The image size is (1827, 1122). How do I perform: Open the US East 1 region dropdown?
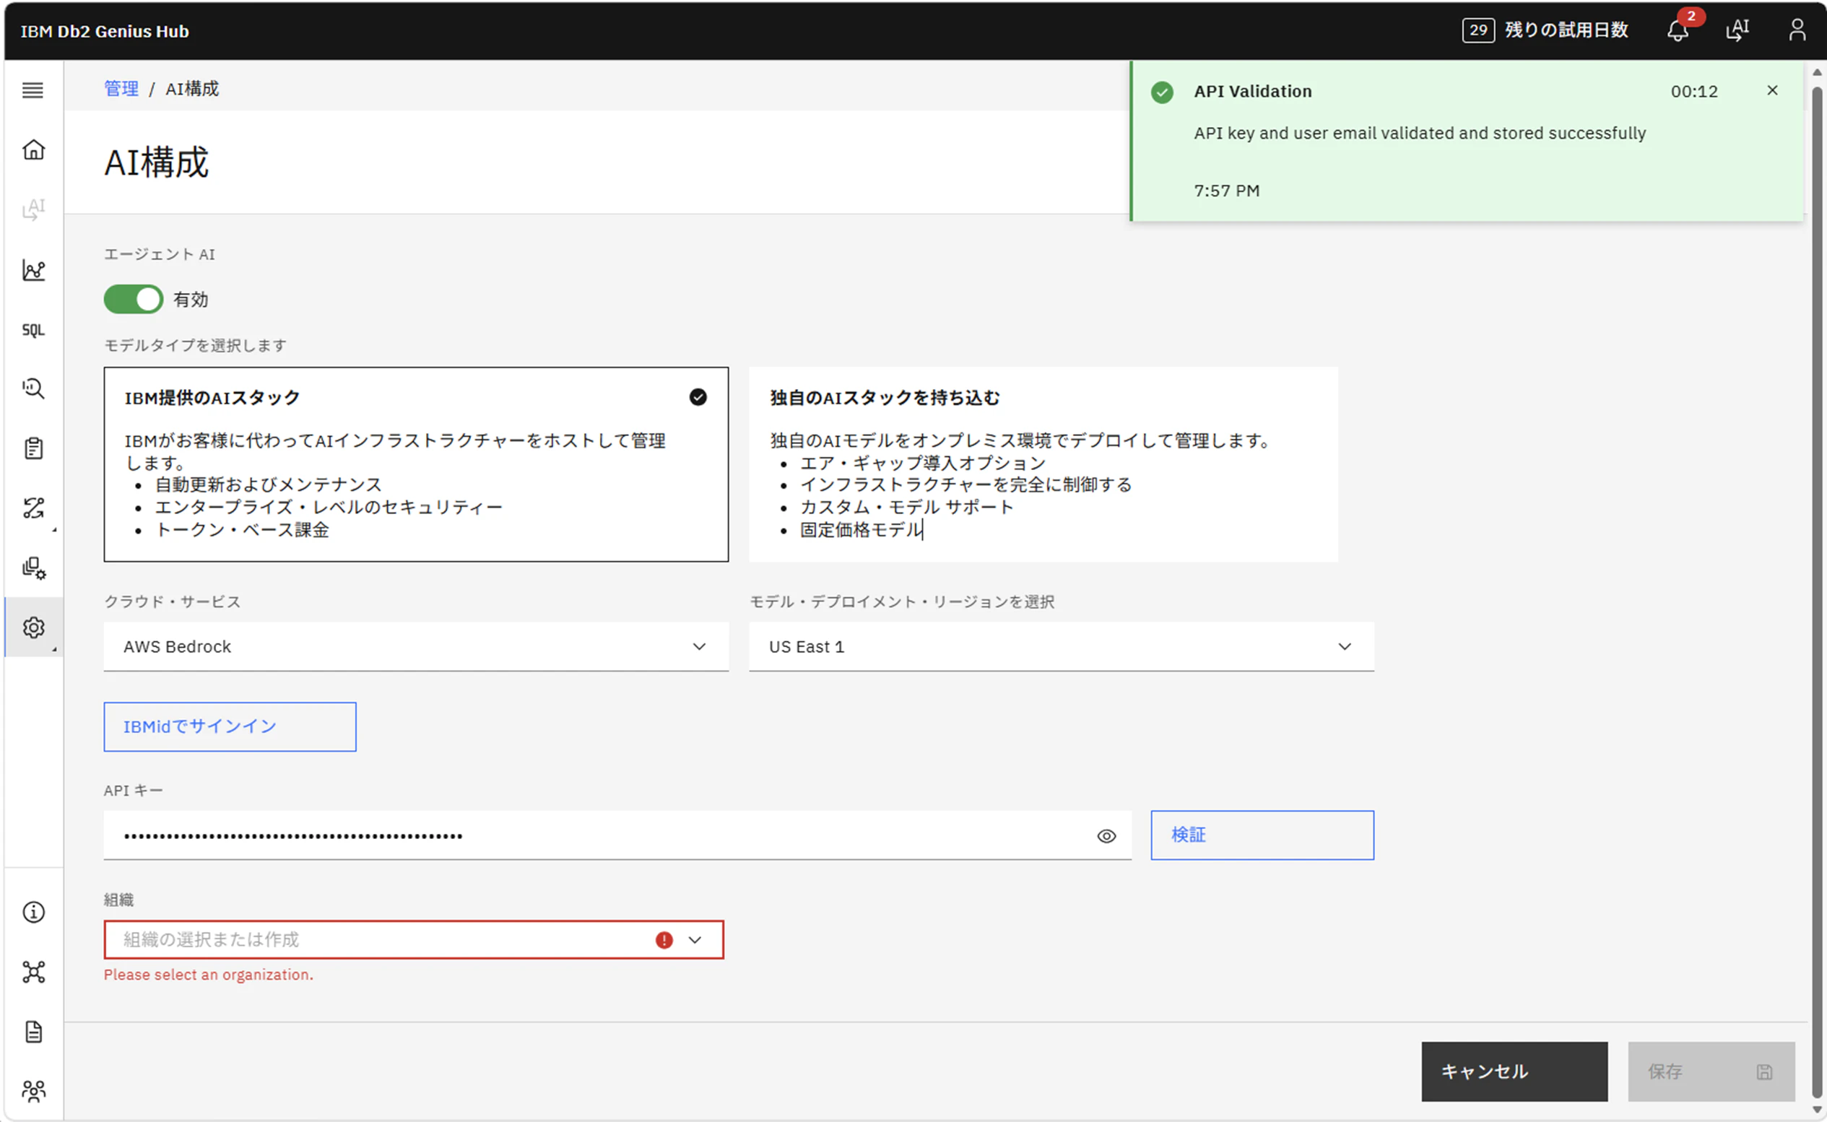[1061, 646]
